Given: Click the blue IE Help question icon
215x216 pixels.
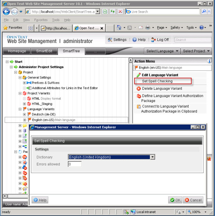Looking at the screenshot, I should point(201,28).
